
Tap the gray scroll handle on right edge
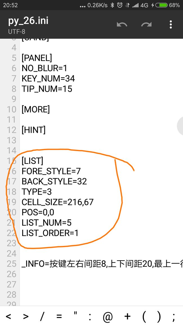pyautogui.click(x=180, y=126)
